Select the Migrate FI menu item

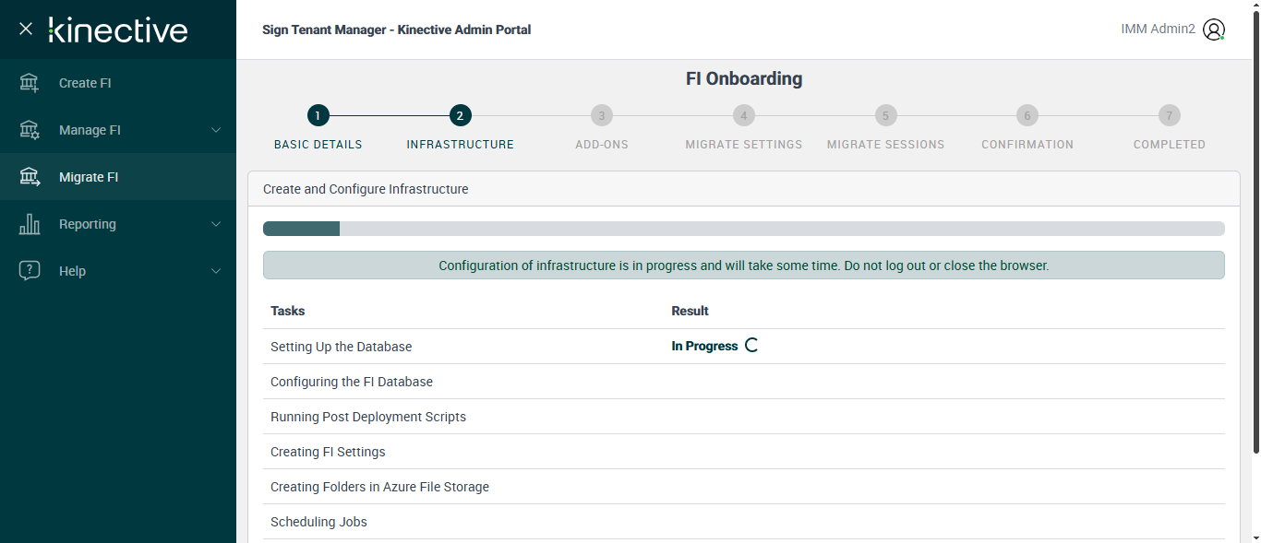tap(89, 177)
